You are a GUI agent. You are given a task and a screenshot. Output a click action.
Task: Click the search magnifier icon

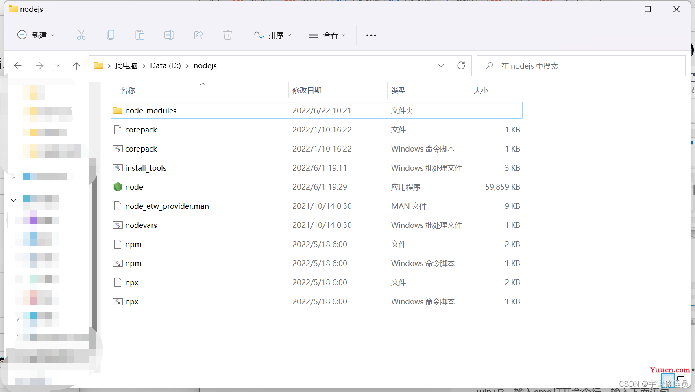(x=490, y=66)
